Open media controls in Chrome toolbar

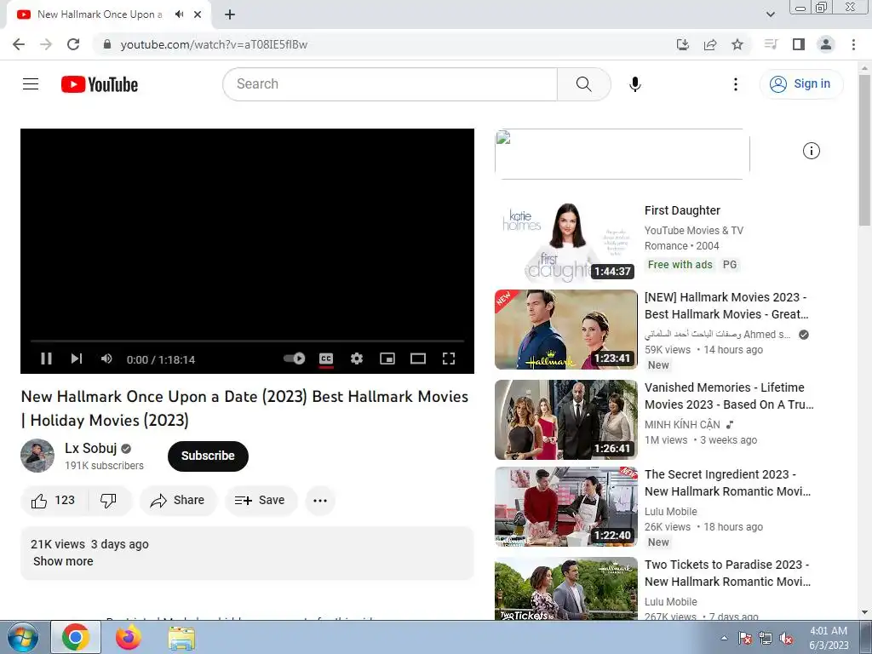(x=771, y=44)
